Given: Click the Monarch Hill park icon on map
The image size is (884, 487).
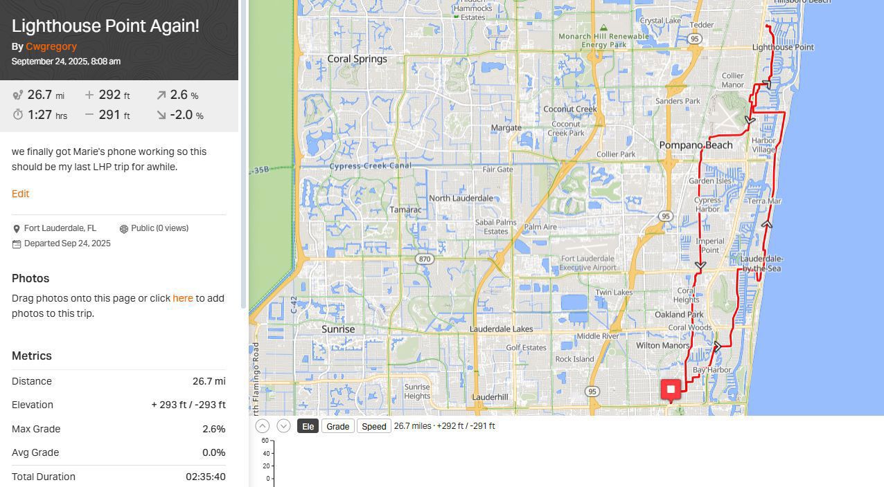Looking at the screenshot, I should [x=603, y=28].
